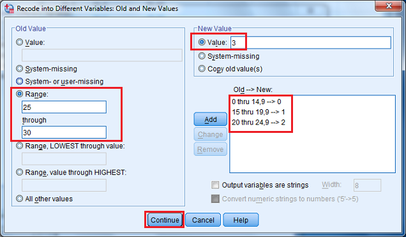Click the range end field containing 30

coord(64,132)
